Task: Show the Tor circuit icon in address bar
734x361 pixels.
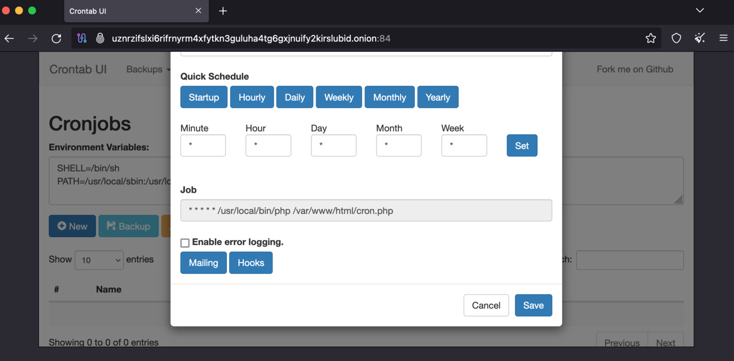Action: (x=82, y=38)
